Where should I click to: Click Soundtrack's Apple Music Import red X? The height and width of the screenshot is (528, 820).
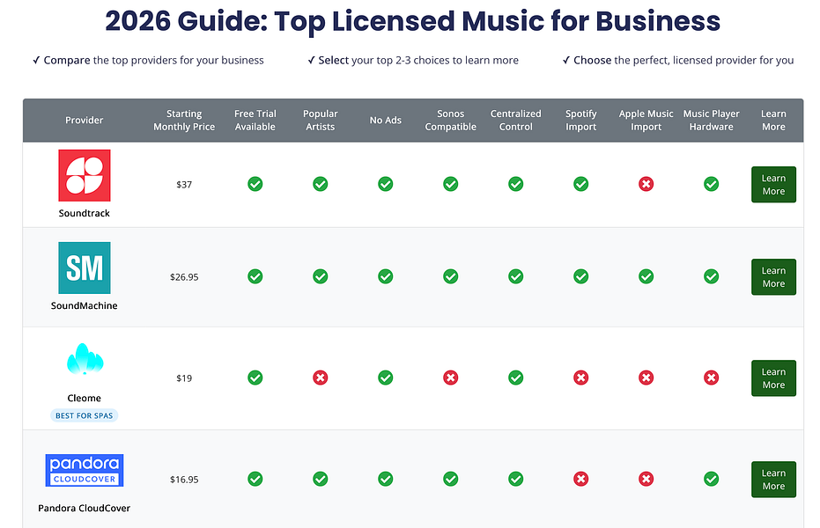point(646,184)
